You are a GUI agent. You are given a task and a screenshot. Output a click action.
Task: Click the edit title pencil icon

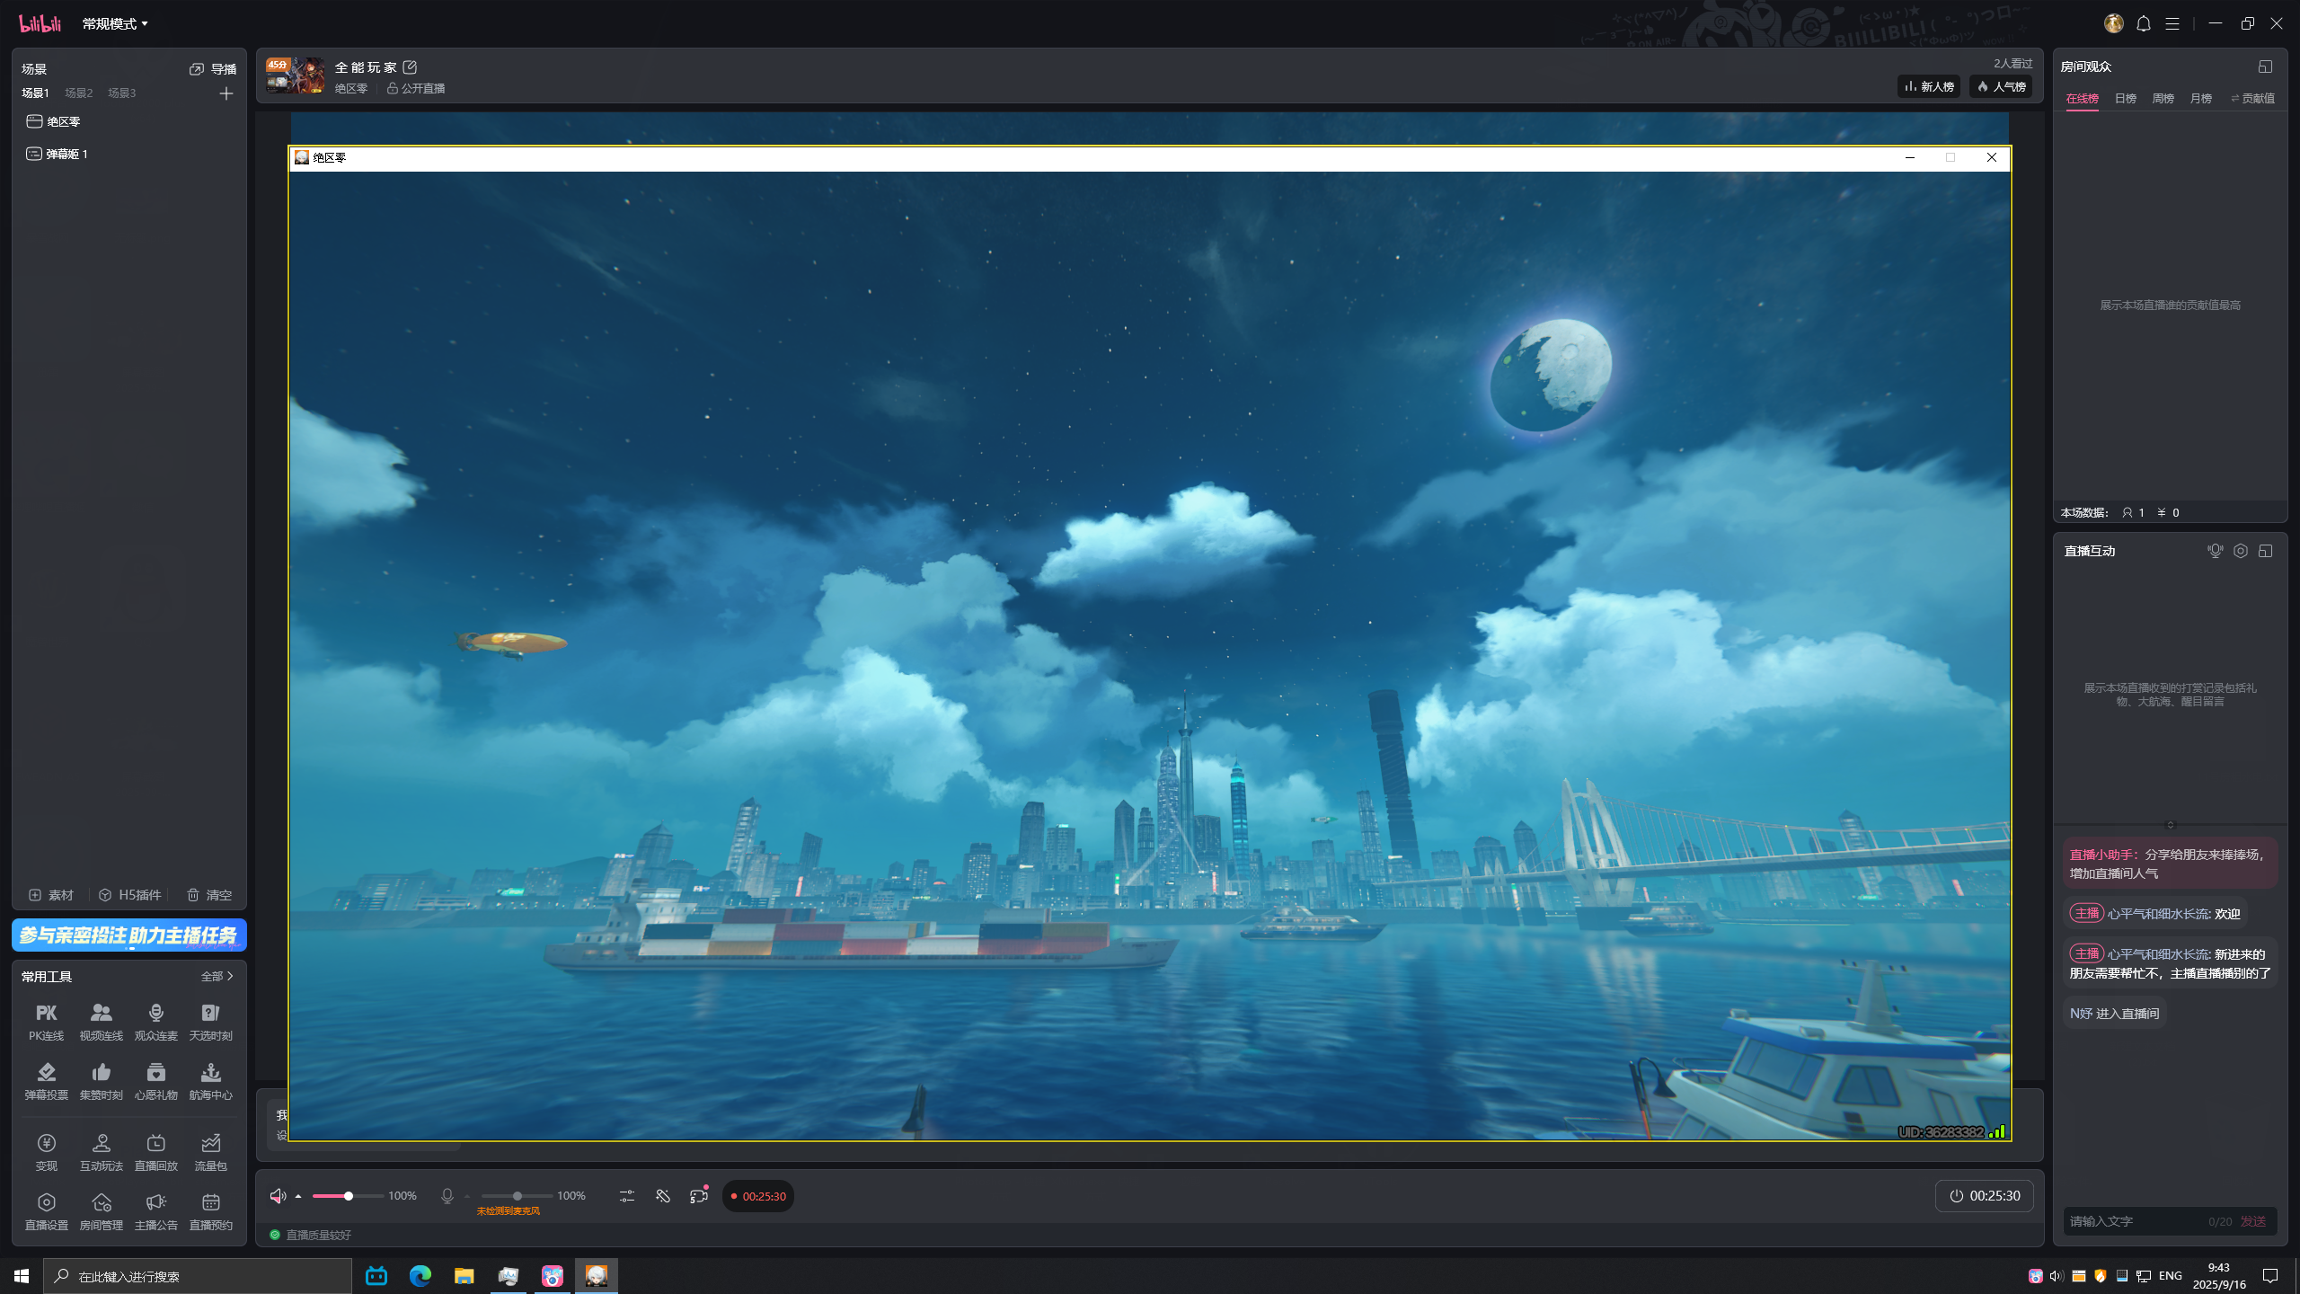(410, 67)
